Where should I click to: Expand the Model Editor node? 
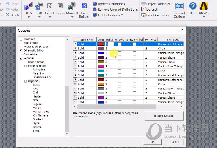pyautogui.click(x=21, y=43)
